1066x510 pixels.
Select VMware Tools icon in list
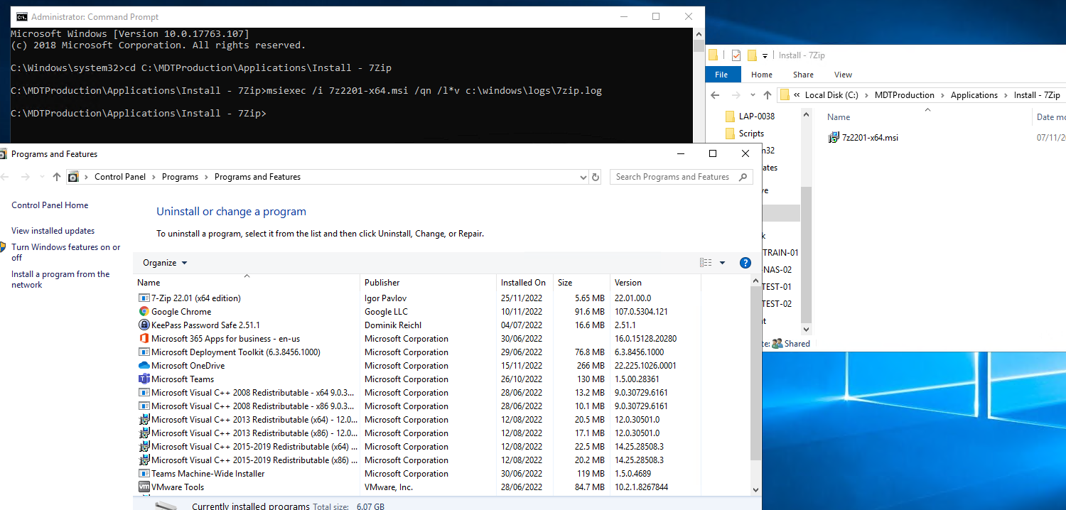click(144, 487)
